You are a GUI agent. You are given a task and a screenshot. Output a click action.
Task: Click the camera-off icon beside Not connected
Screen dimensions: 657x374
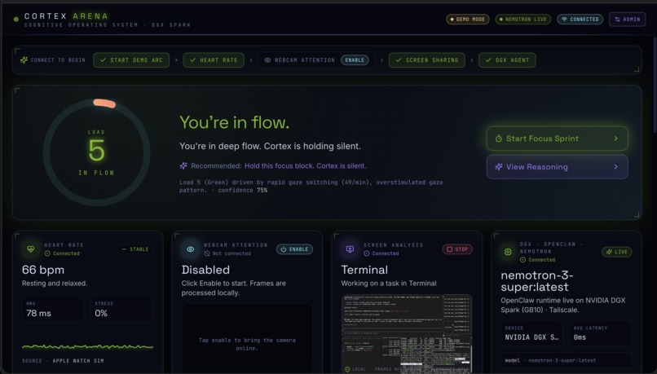[207, 253]
